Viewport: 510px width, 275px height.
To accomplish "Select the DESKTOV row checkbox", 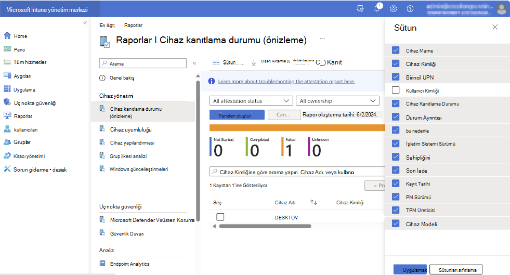I will click(220, 217).
